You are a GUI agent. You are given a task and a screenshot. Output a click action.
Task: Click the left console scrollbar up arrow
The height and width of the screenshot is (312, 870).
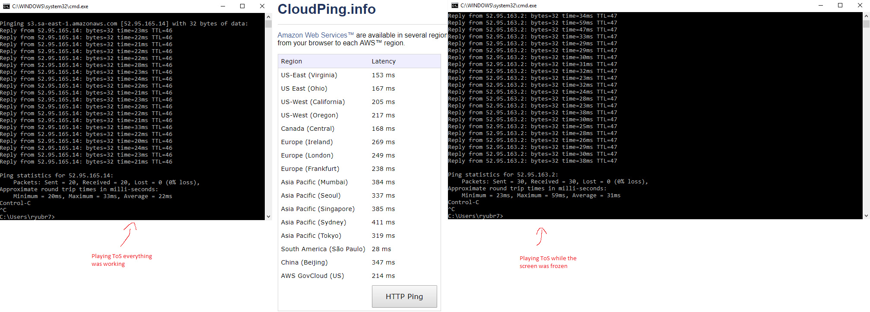(x=268, y=17)
